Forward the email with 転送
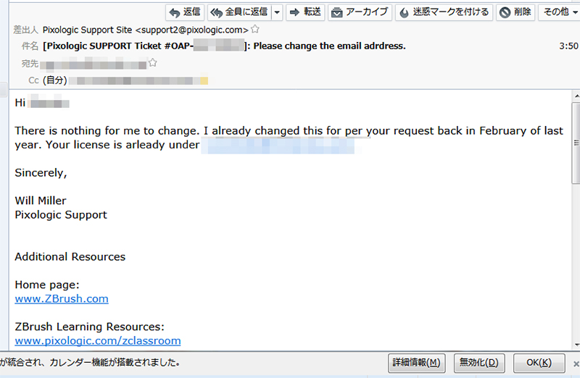The image size is (580, 378). click(304, 12)
